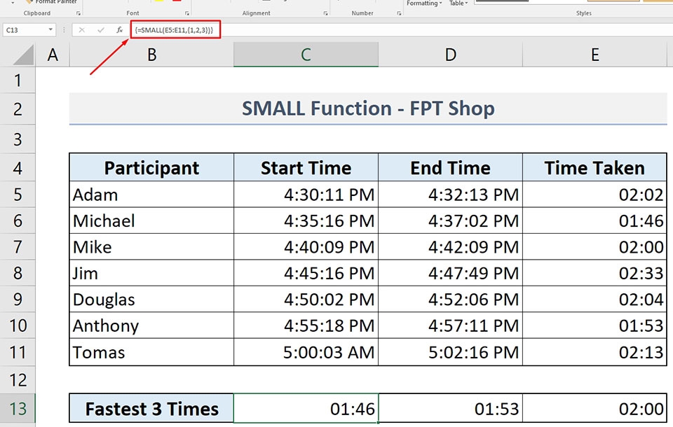Select row 2 header
This screenshot has height=427, width=673.
pyautogui.click(x=18, y=109)
